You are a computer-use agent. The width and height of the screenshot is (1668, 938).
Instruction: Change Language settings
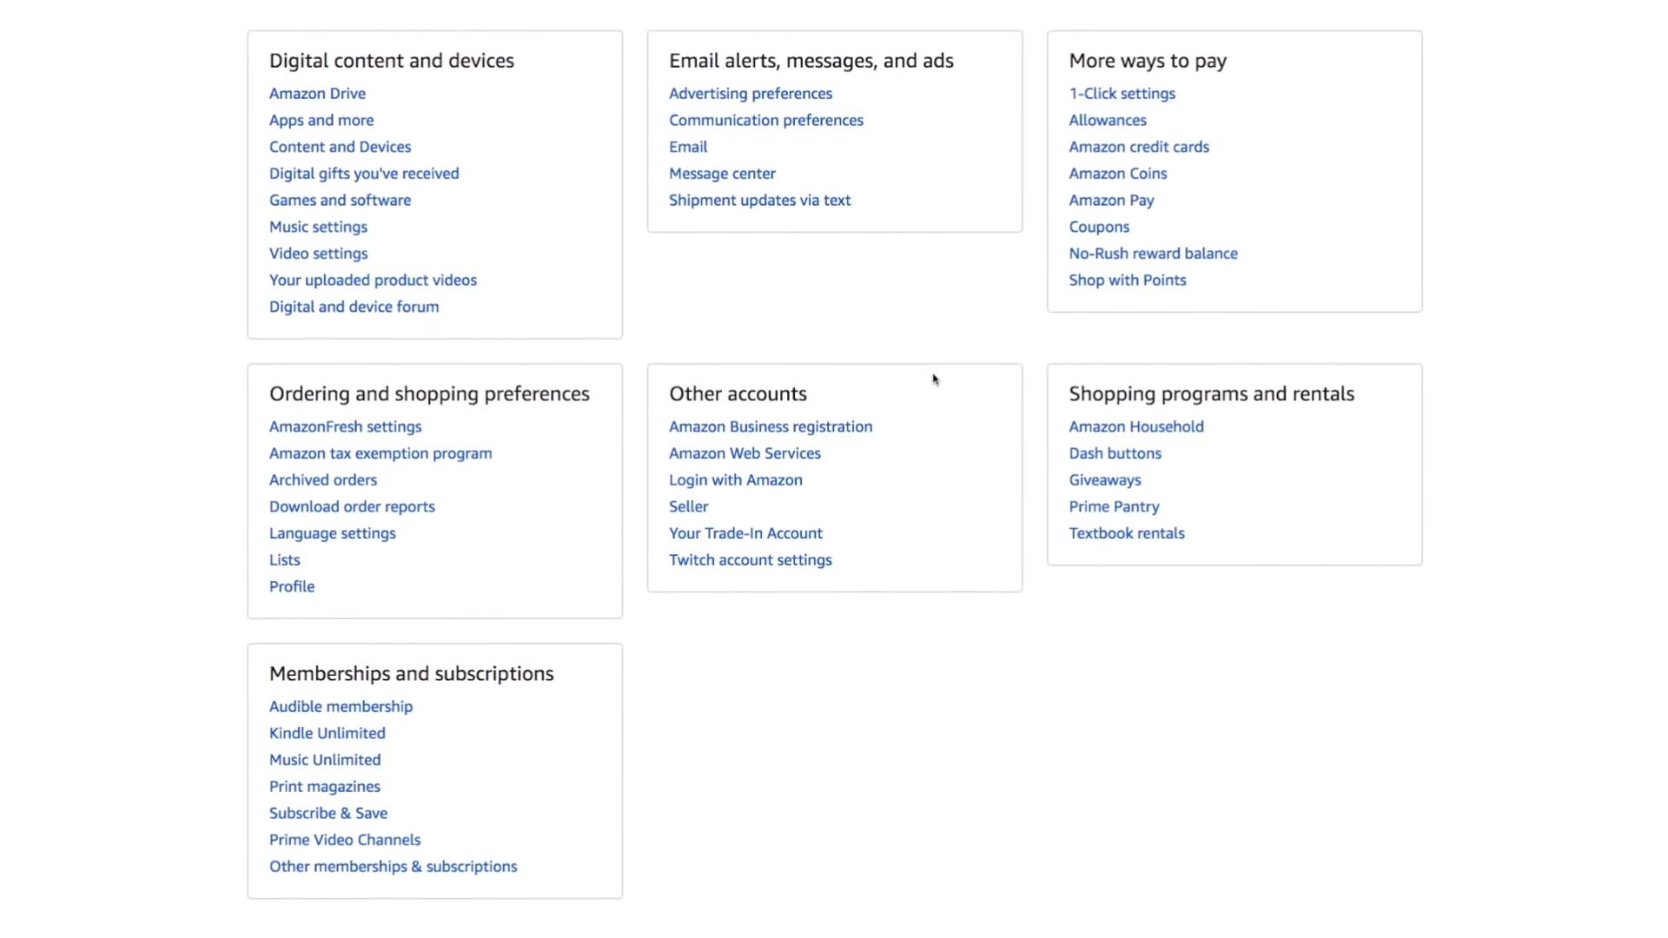click(332, 533)
